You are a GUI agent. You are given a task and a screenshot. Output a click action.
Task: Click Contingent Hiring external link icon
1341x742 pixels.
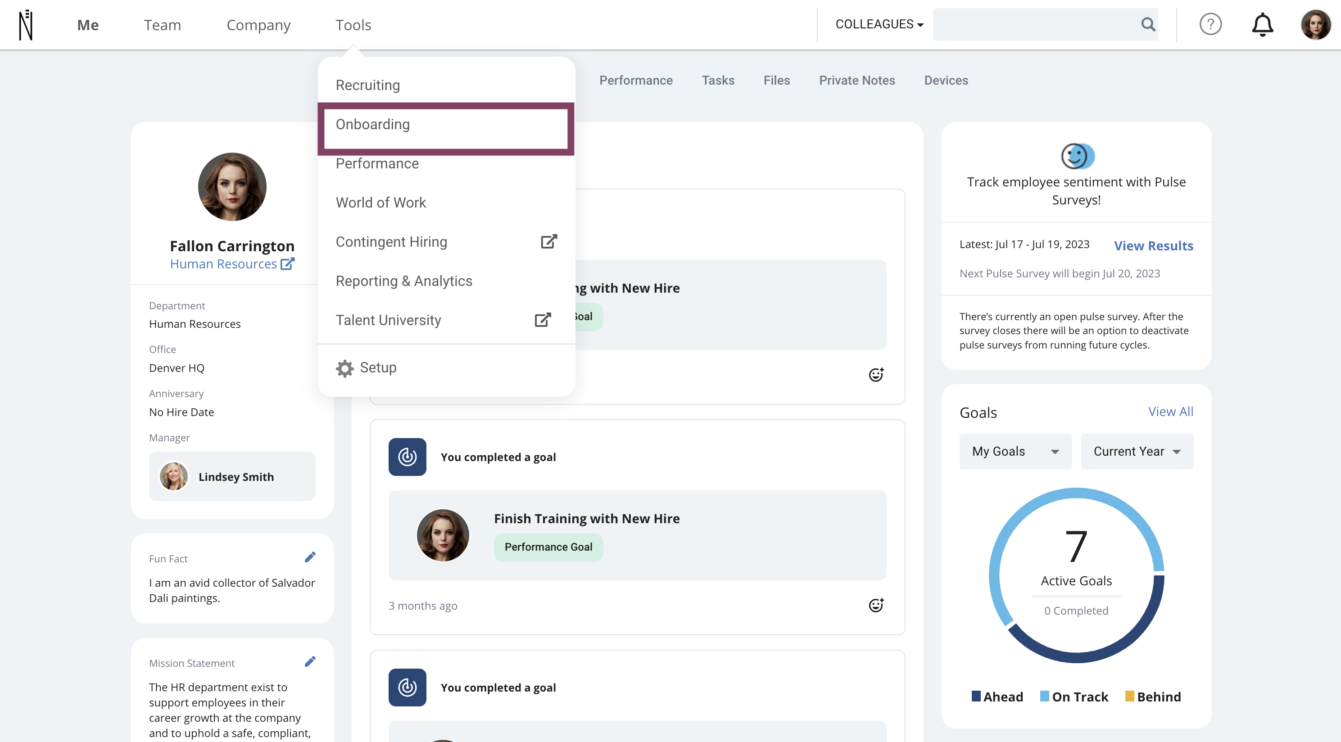548,241
